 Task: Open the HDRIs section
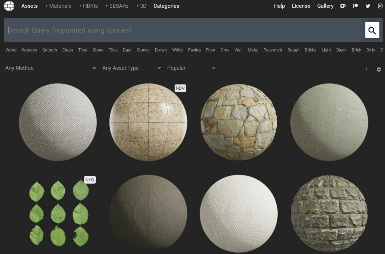click(x=90, y=6)
